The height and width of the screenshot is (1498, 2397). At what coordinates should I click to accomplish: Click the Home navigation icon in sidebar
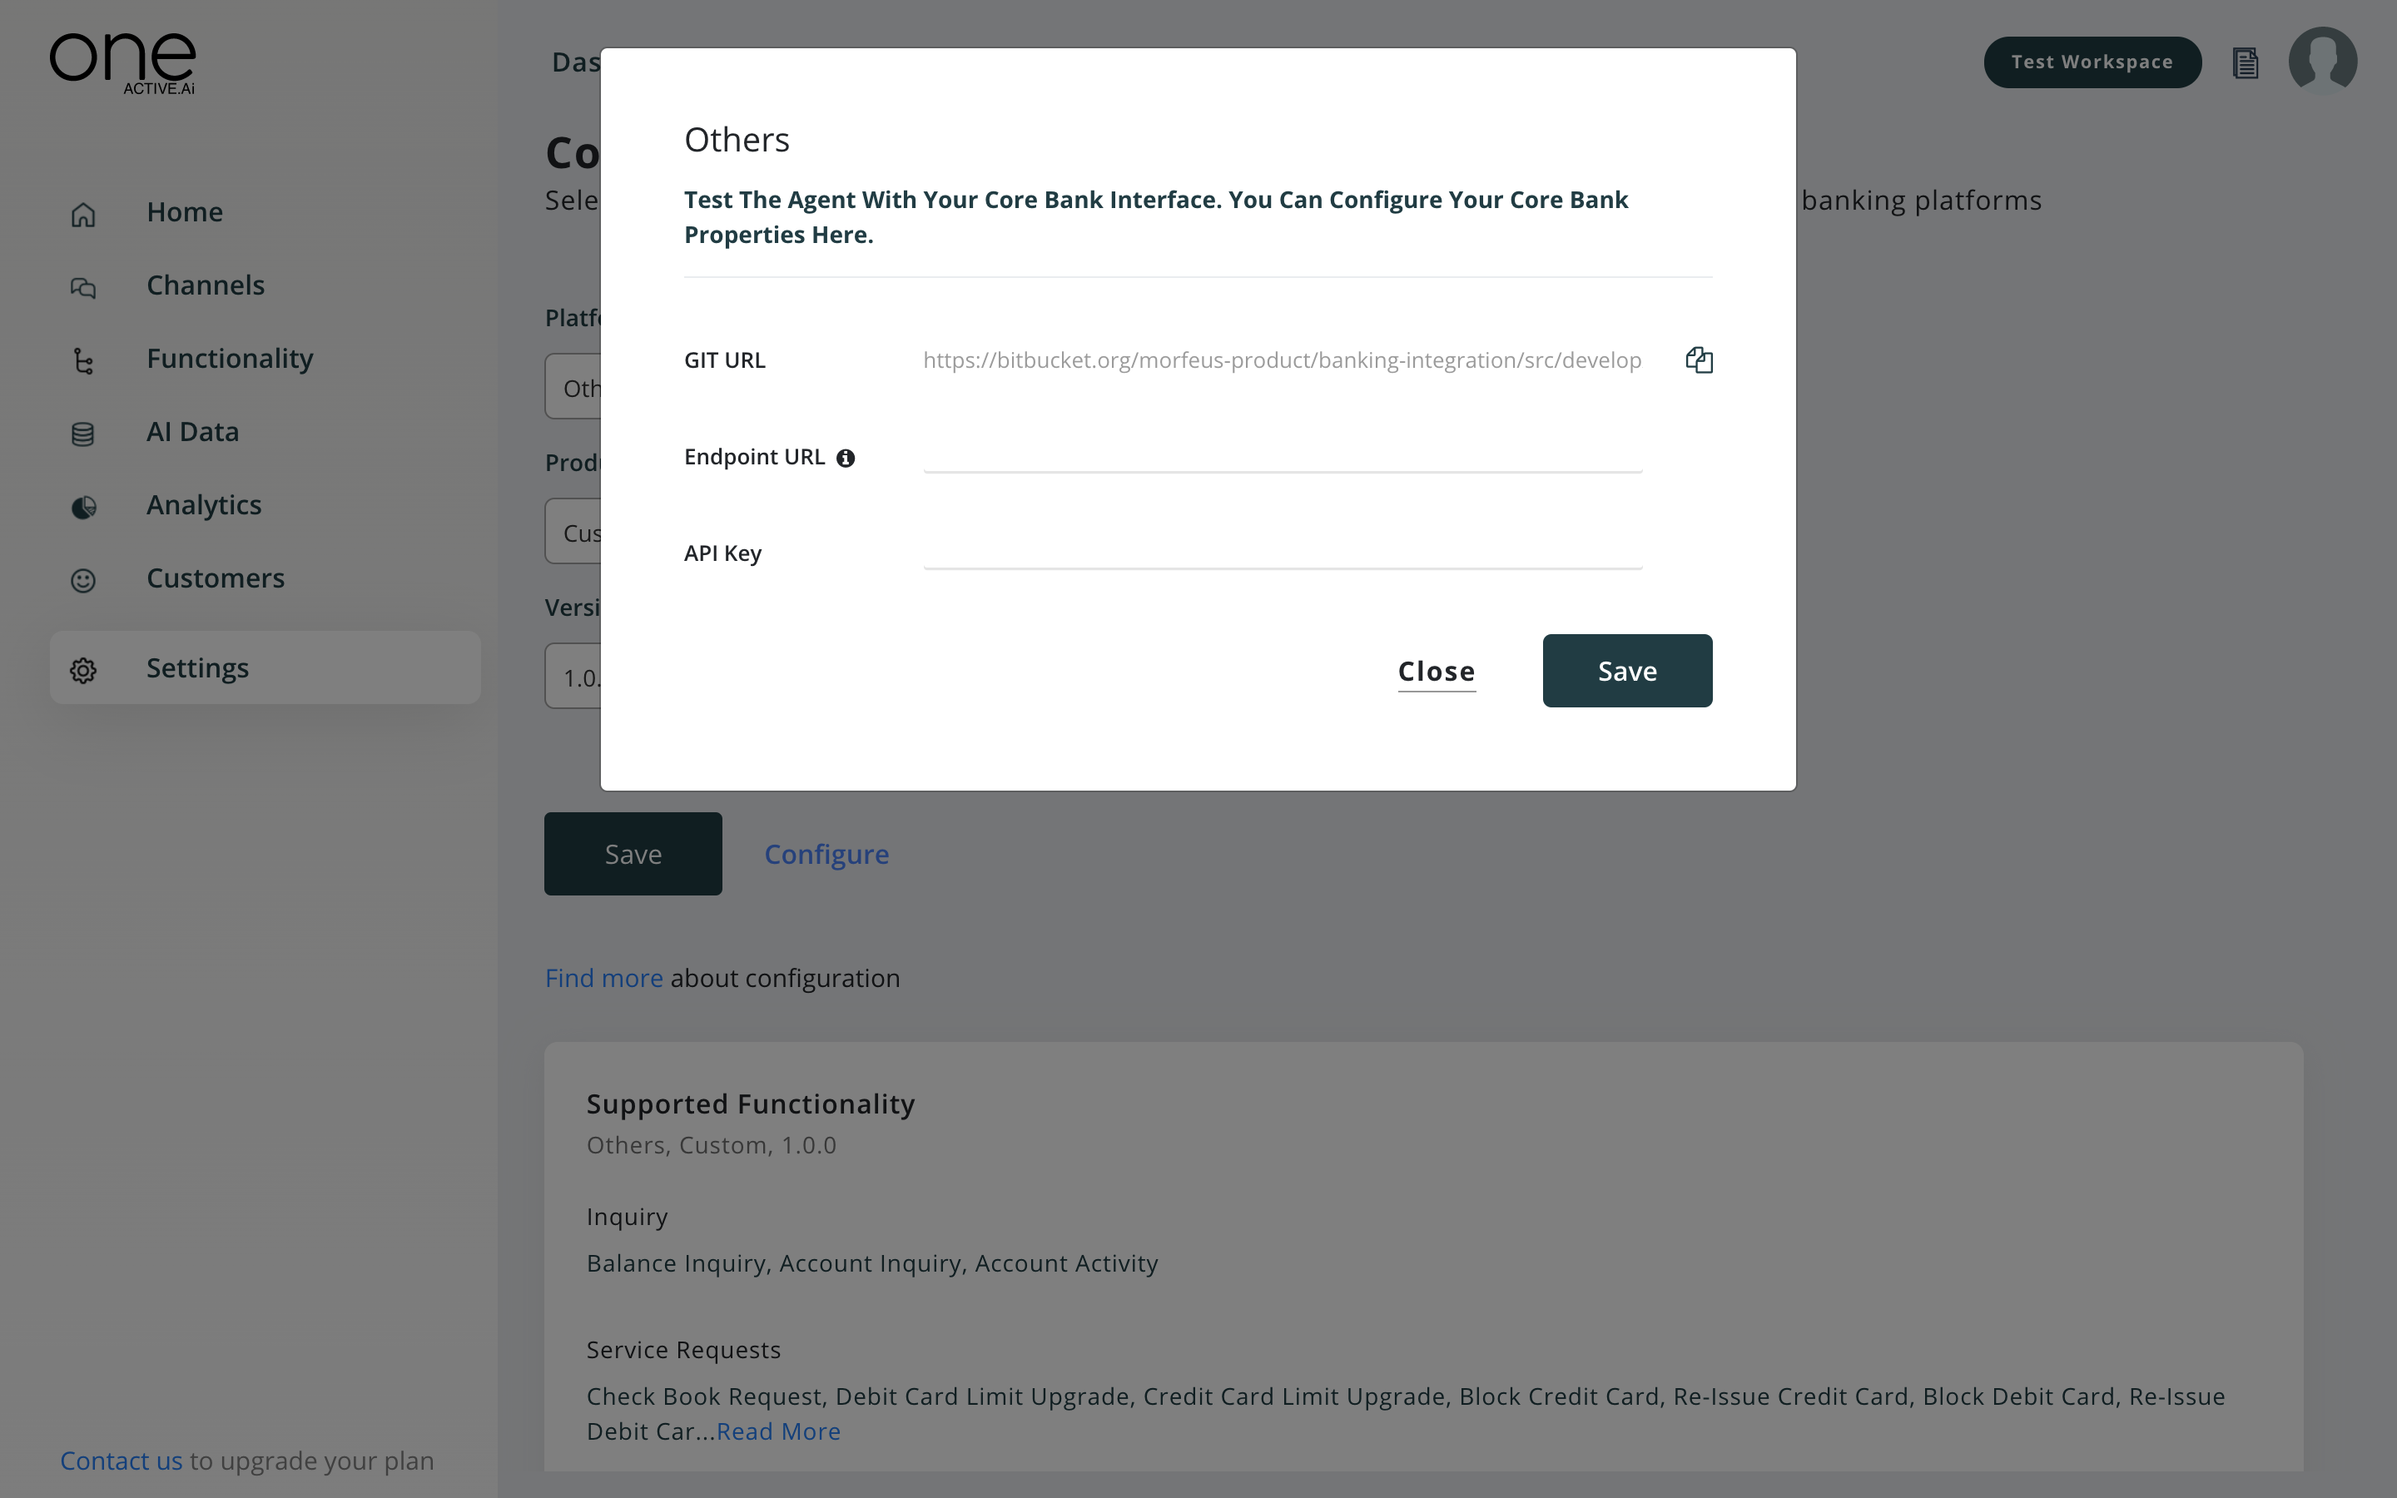83,212
